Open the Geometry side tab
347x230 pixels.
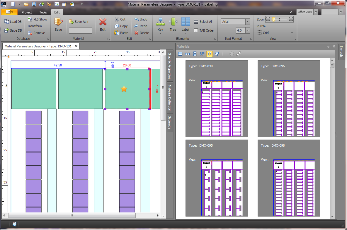pyautogui.click(x=170, y=122)
